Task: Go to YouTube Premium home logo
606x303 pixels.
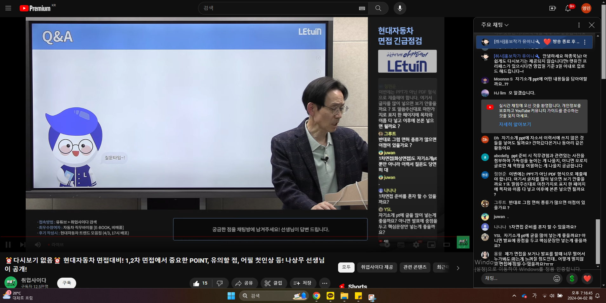Action: pos(35,8)
